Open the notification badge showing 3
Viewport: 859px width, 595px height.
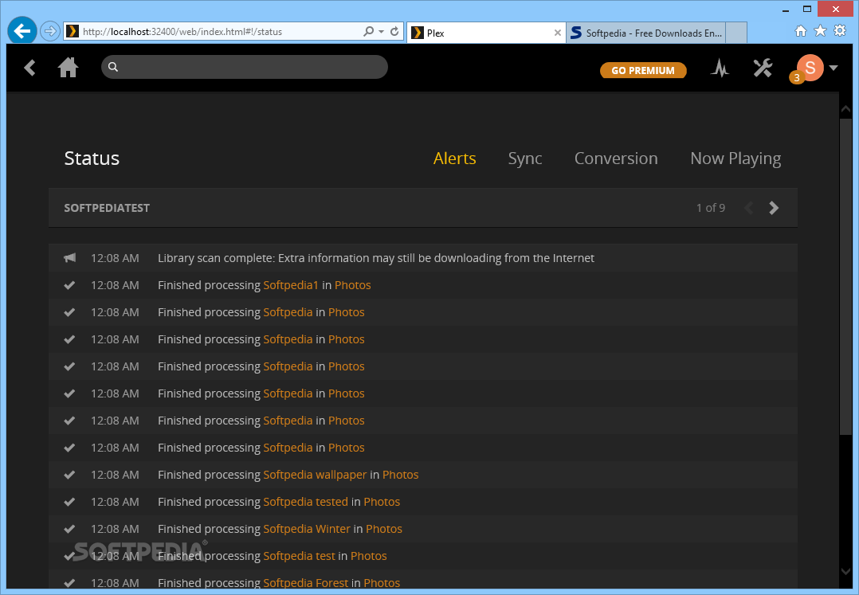pos(797,78)
